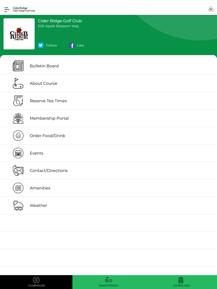The width and height of the screenshot is (217, 289).
Task: Click the Membership Portal diamond icon
Action: [18, 118]
